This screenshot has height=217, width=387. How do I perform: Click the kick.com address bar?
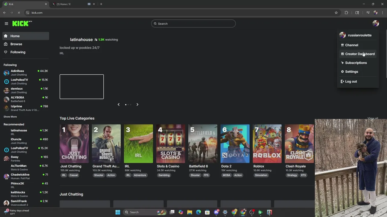tap(181, 13)
